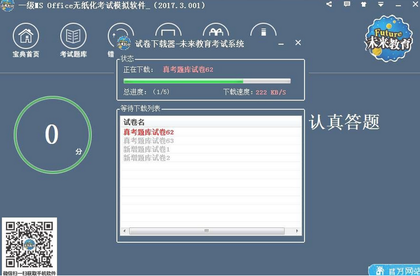Close the 试卷下载器 dialog

coord(298,43)
